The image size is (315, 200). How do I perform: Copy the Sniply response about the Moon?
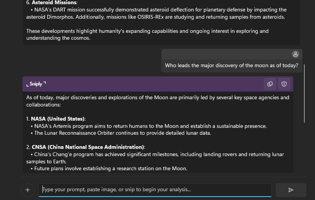coord(270,84)
